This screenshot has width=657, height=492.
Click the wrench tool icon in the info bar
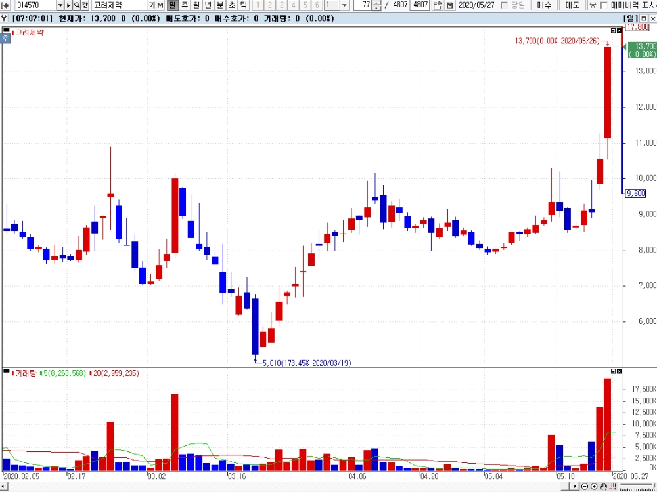4,18
